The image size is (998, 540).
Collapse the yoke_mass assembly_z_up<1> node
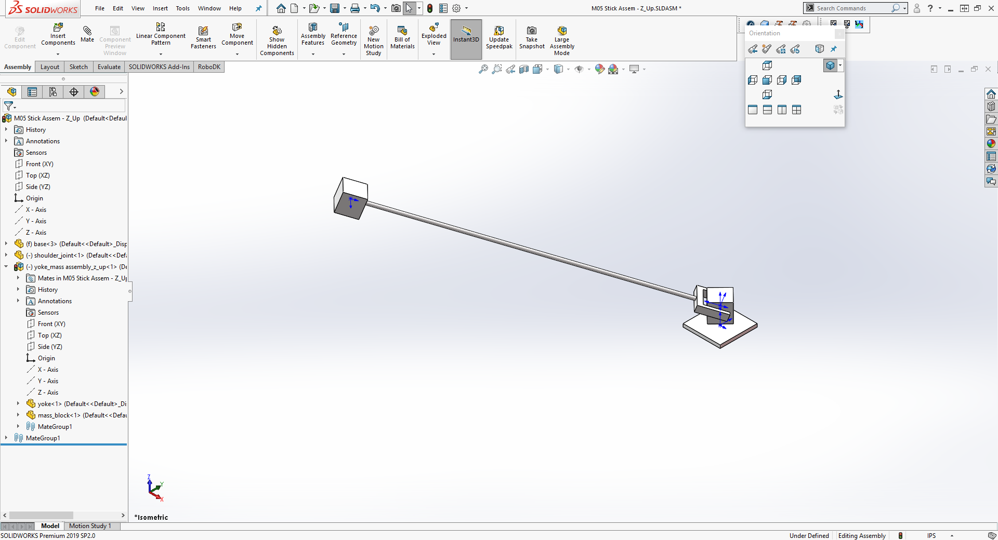[x=6, y=266]
